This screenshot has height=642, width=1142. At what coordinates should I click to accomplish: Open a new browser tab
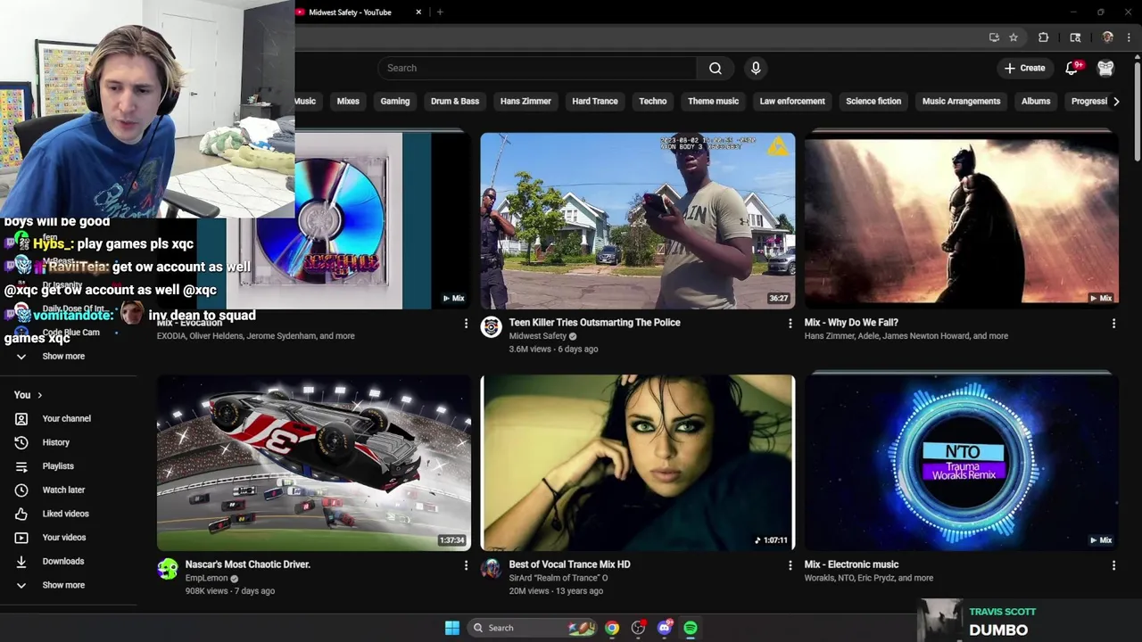tap(440, 12)
